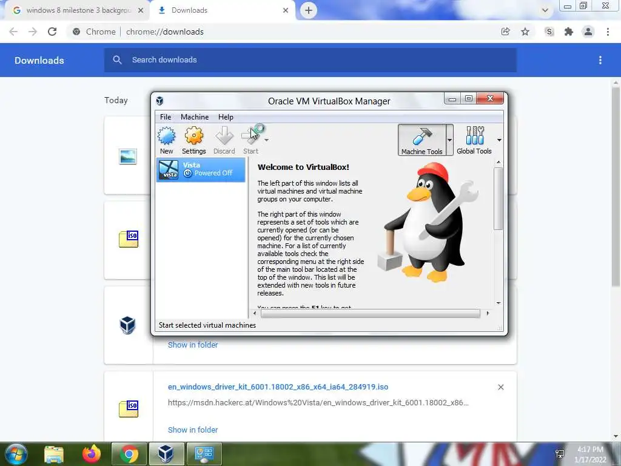The width and height of the screenshot is (621, 466).
Task: Click the taskbar clock showing 4:17 PM
Action: pyautogui.click(x=590, y=454)
